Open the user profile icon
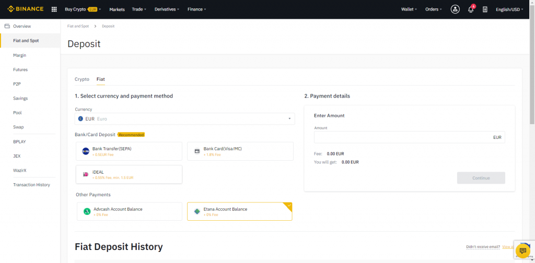The height and width of the screenshot is (263, 535). [455, 9]
